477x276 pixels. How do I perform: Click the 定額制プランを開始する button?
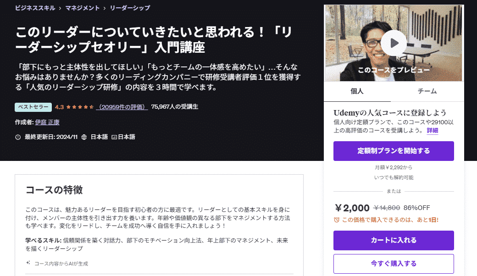(393, 151)
